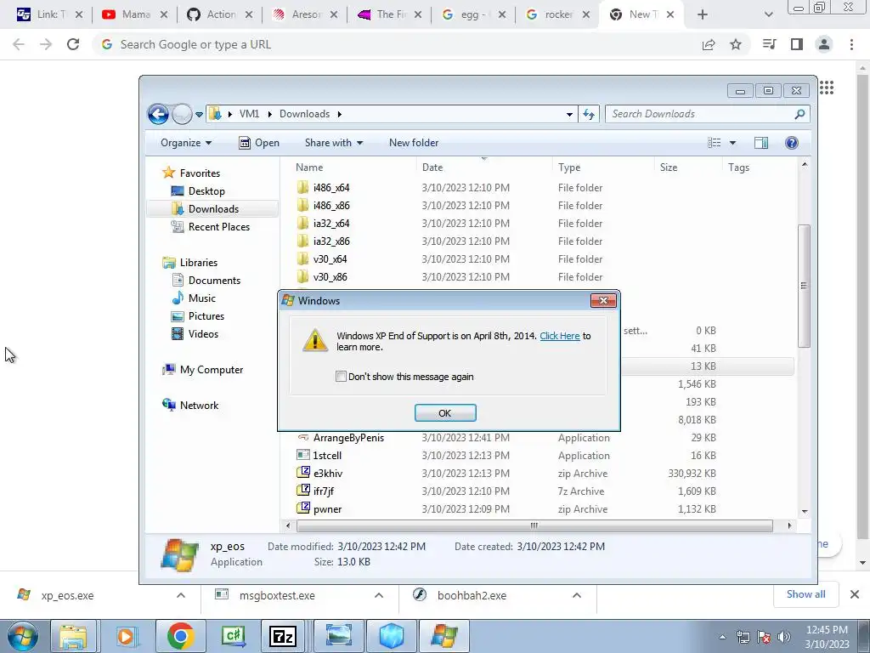This screenshot has width=870, height=653.
Task: Bookmark the page with the star icon
Action: tap(736, 44)
